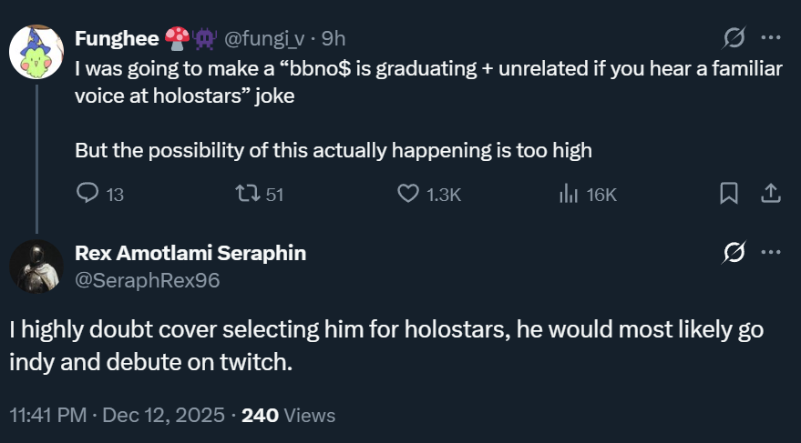
Task: Open Funghee's profile avatar
Action: click(x=36, y=50)
